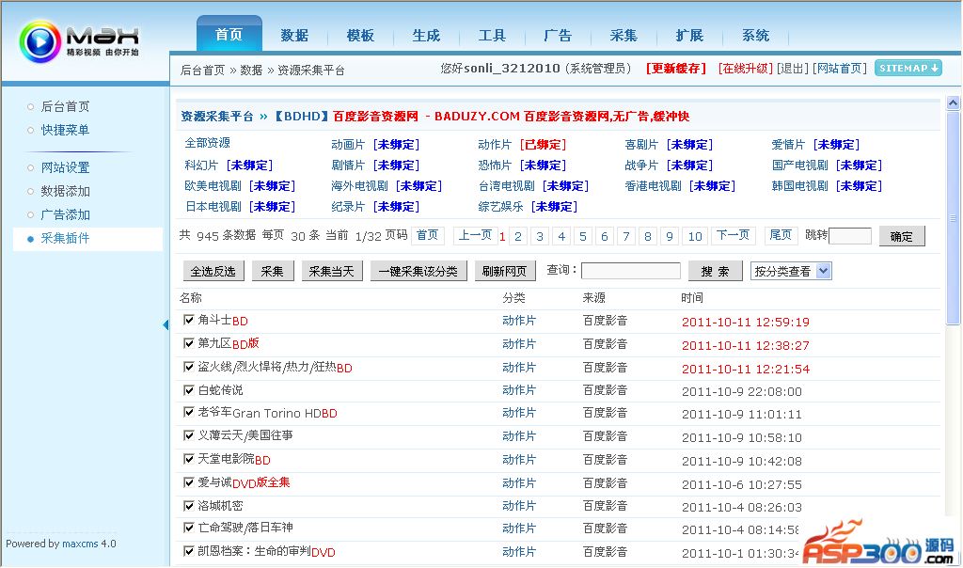Collapse the left sidebar arrow handle

click(x=166, y=325)
